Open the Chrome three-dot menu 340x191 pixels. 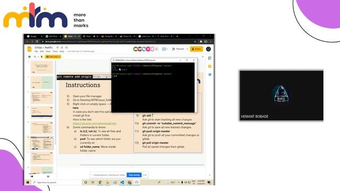click(211, 41)
